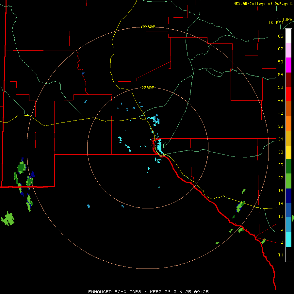Click the '50 NMI' range ring label

coord(148,87)
